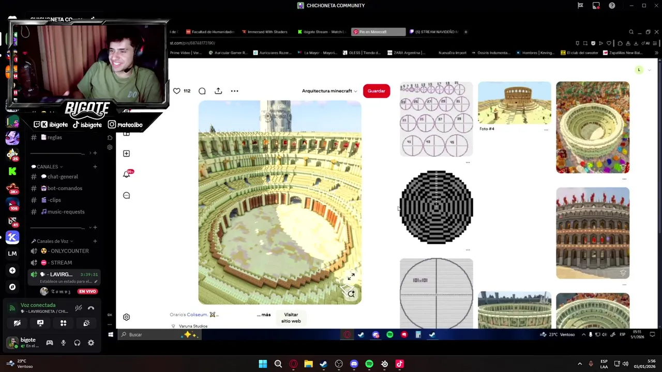The height and width of the screenshot is (372, 662).
Task: Disconnect from voice with hang-up icon
Action: tap(91, 308)
